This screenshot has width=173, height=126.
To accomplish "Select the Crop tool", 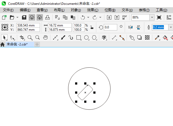I will click(x=22, y=38).
